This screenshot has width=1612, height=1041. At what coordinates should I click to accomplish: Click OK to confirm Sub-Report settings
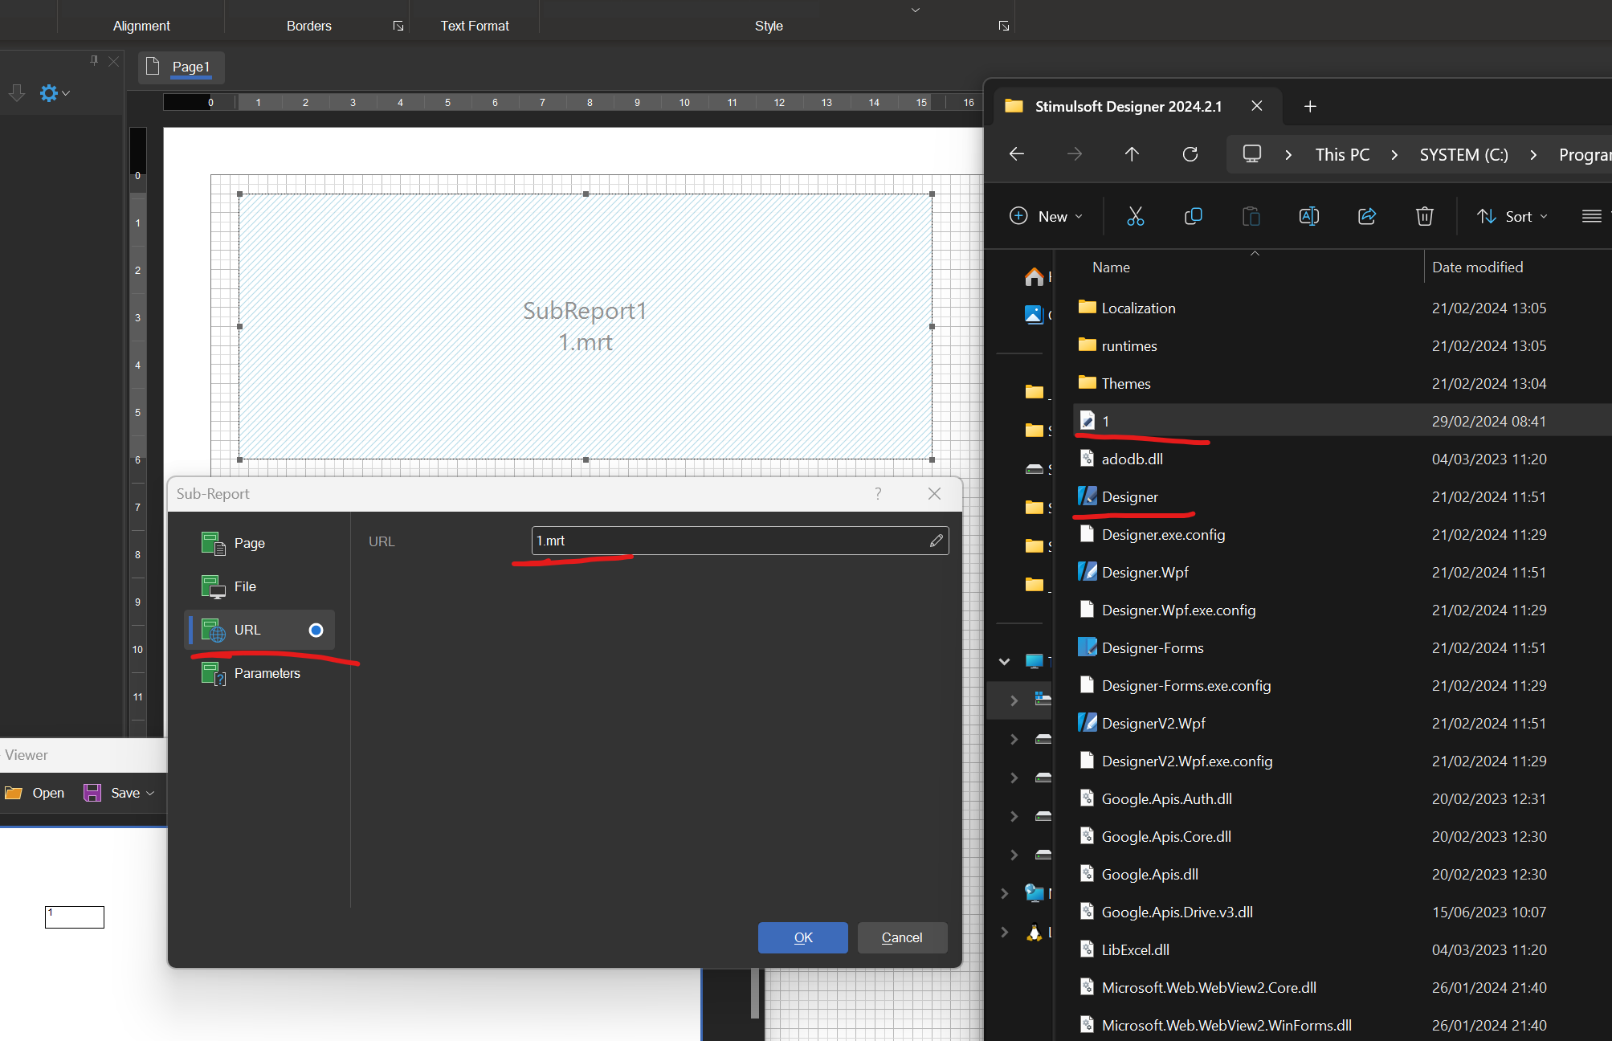802,937
